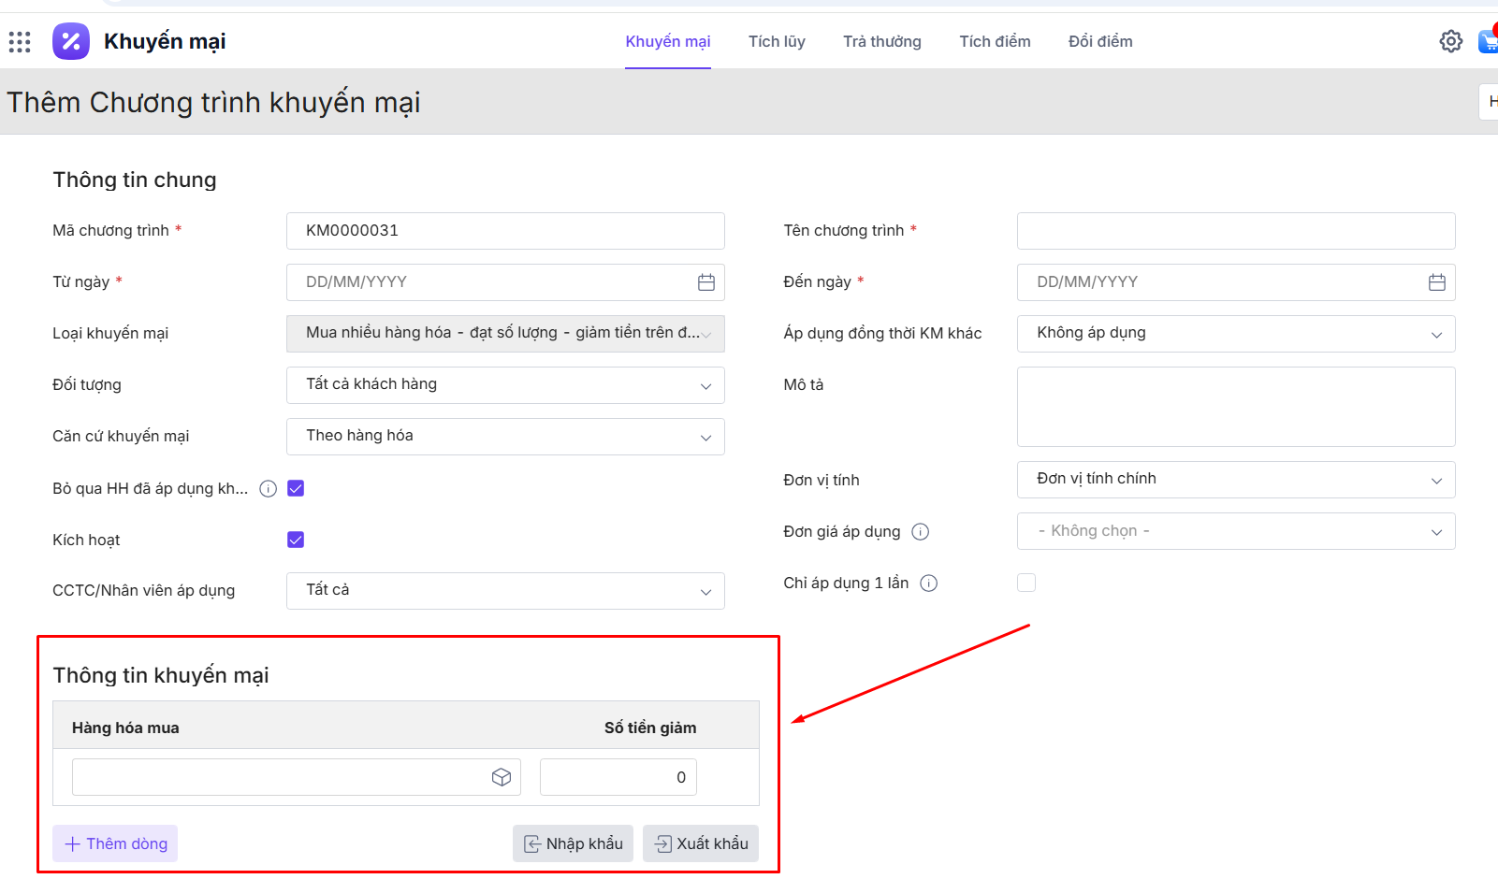Image resolution: width=1498 pixels, height=879 pixels.
Task: Open the Căn cứ khuyến mại dropdown
Action: [505, 437]
